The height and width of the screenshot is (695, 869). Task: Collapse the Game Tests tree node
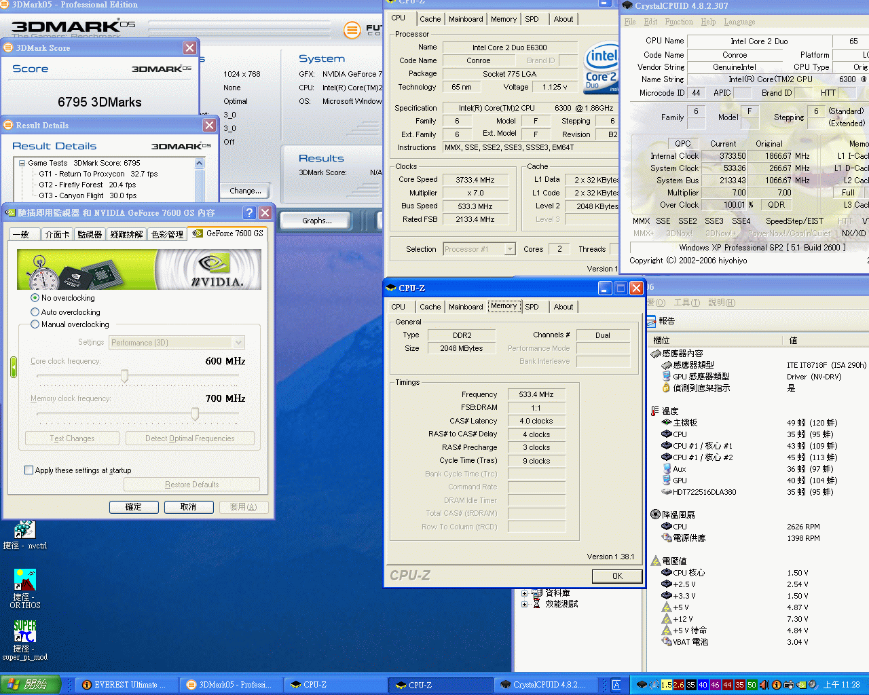pos(22,163)
